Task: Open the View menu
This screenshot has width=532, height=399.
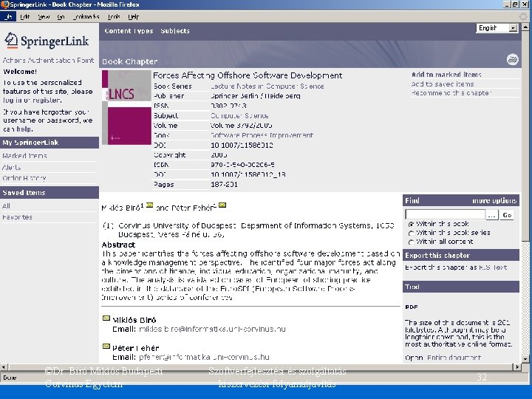Action: coord(44,16)
